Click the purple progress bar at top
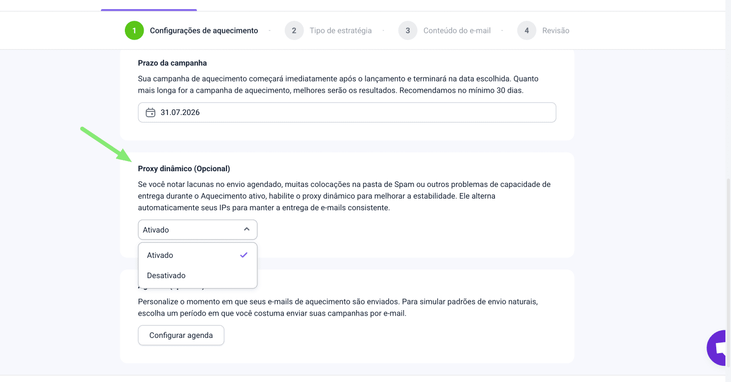Screen dimensions: 731x382 tap(149, 10)
